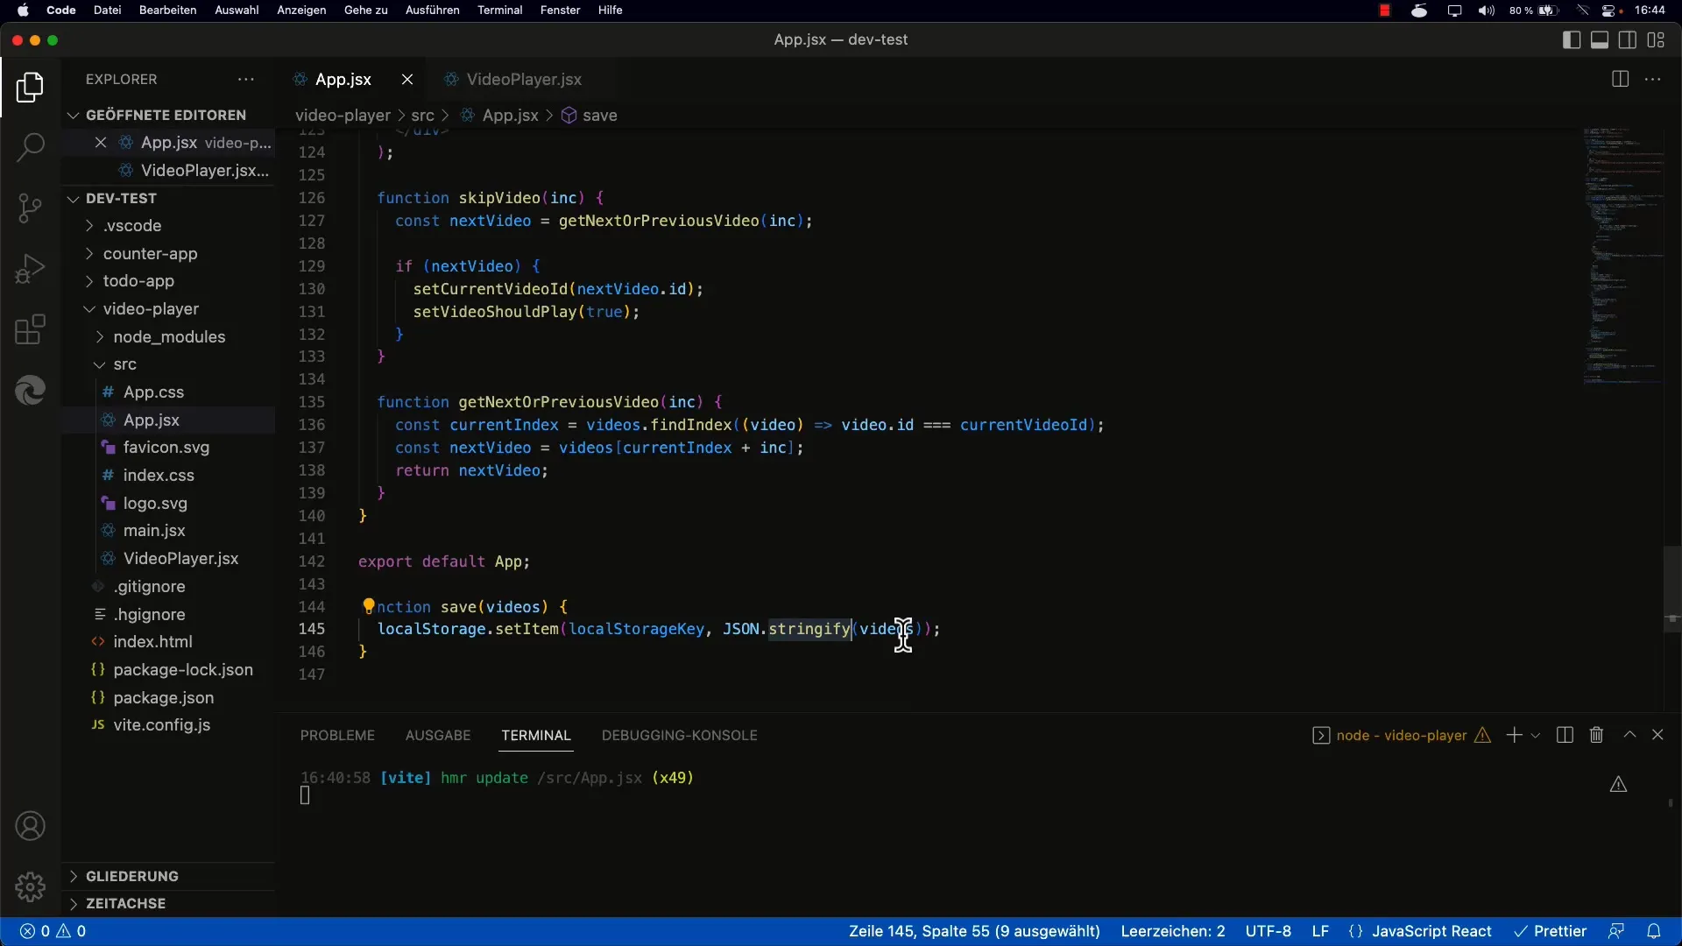Click the src breadcrumb segment

tap(422, 116)
